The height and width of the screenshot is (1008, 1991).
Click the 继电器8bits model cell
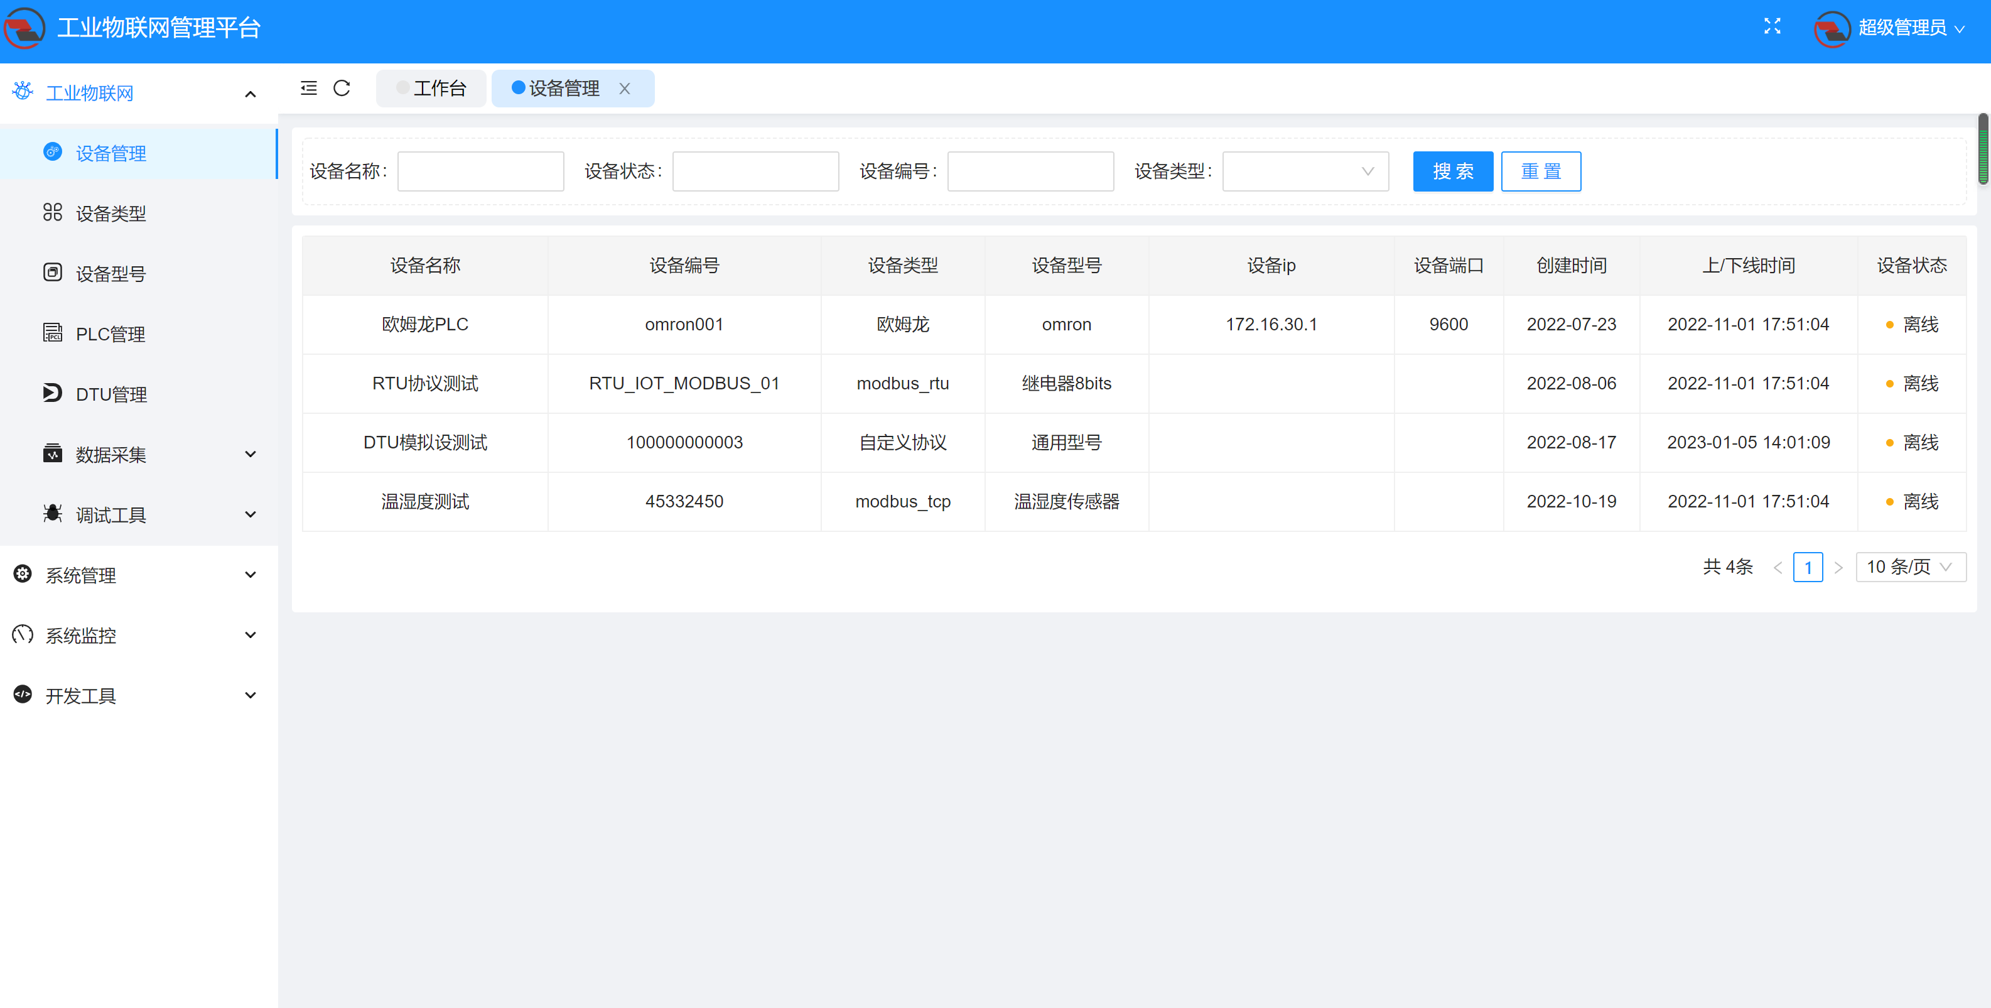pyautogui.click(x=1067, y=383)
